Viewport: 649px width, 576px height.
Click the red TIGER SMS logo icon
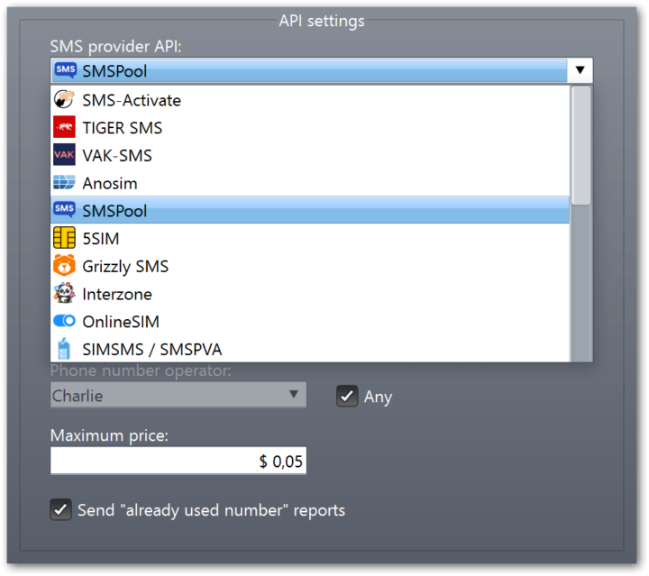point(64,127)
